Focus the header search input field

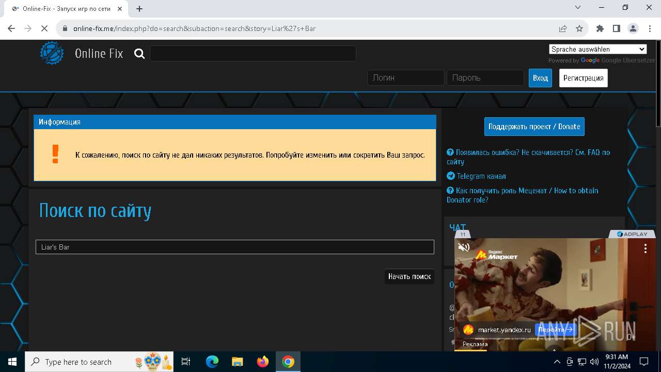coord(253,53)
